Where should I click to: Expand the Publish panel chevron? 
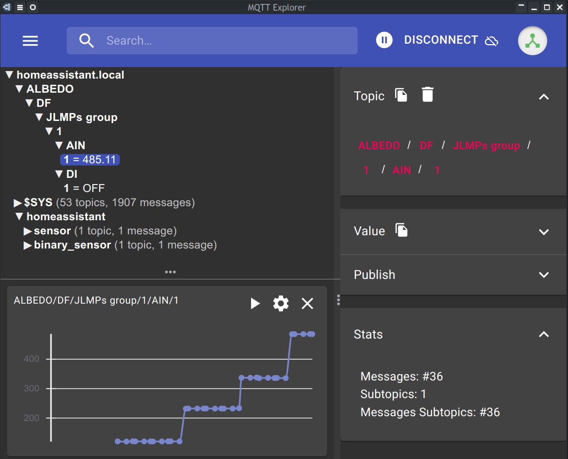click(544, 275)
